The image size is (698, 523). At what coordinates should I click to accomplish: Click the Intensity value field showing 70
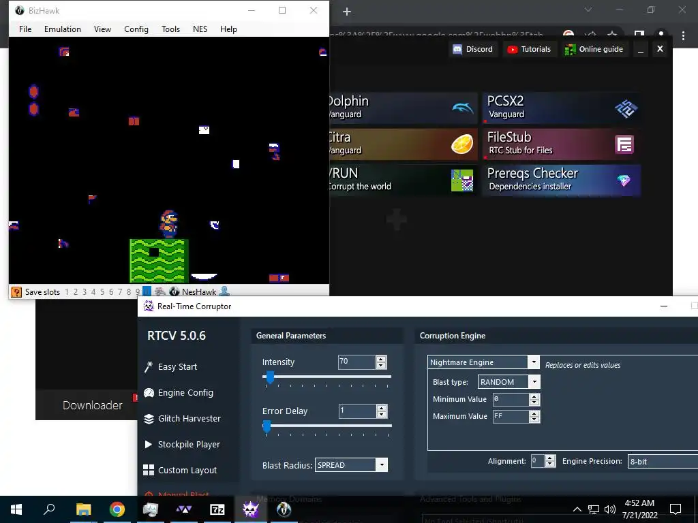pos(357,362)
